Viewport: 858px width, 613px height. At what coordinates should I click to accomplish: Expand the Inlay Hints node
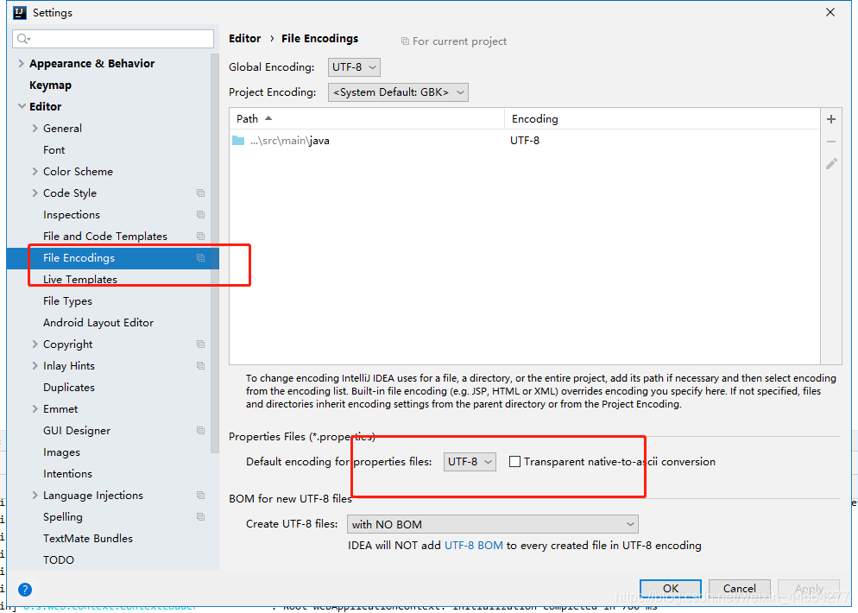click(x=35, y=365)
